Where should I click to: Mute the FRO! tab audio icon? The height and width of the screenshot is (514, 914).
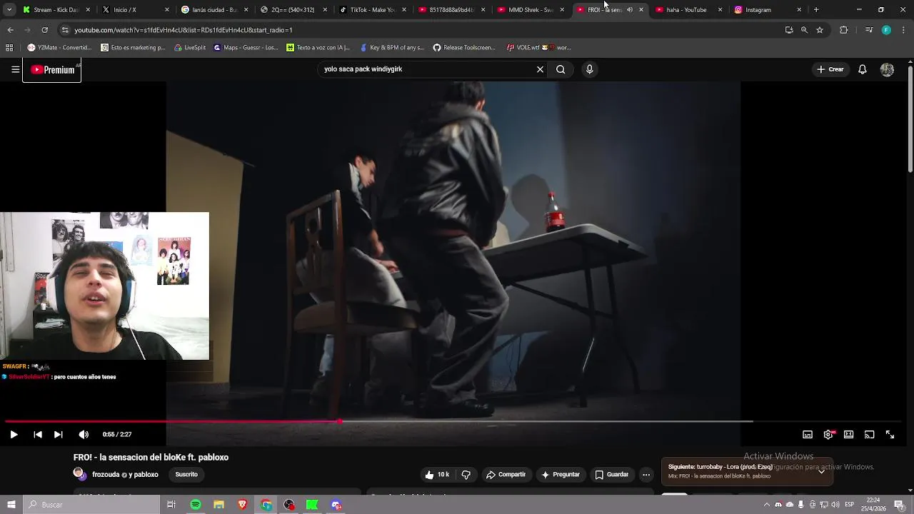[x=629, y=10]
